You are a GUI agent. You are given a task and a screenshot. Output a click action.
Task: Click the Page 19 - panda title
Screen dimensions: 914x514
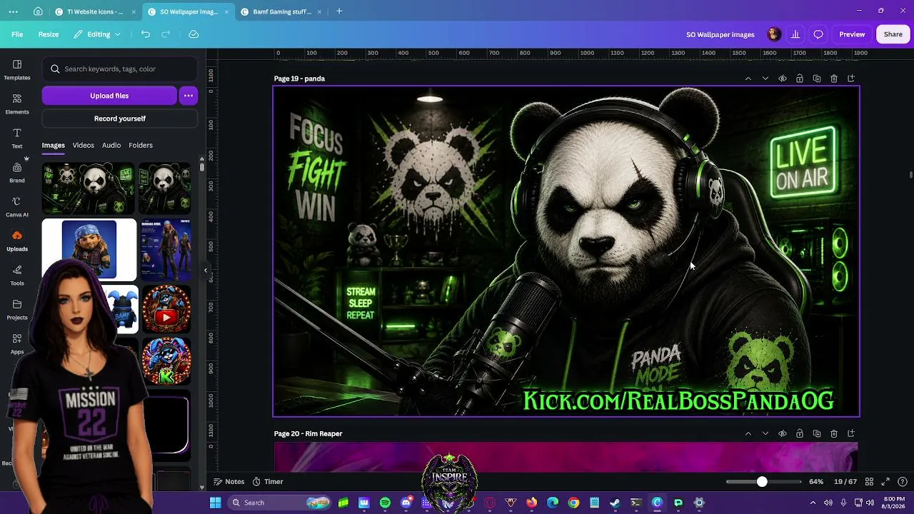(x=299, y=79)
